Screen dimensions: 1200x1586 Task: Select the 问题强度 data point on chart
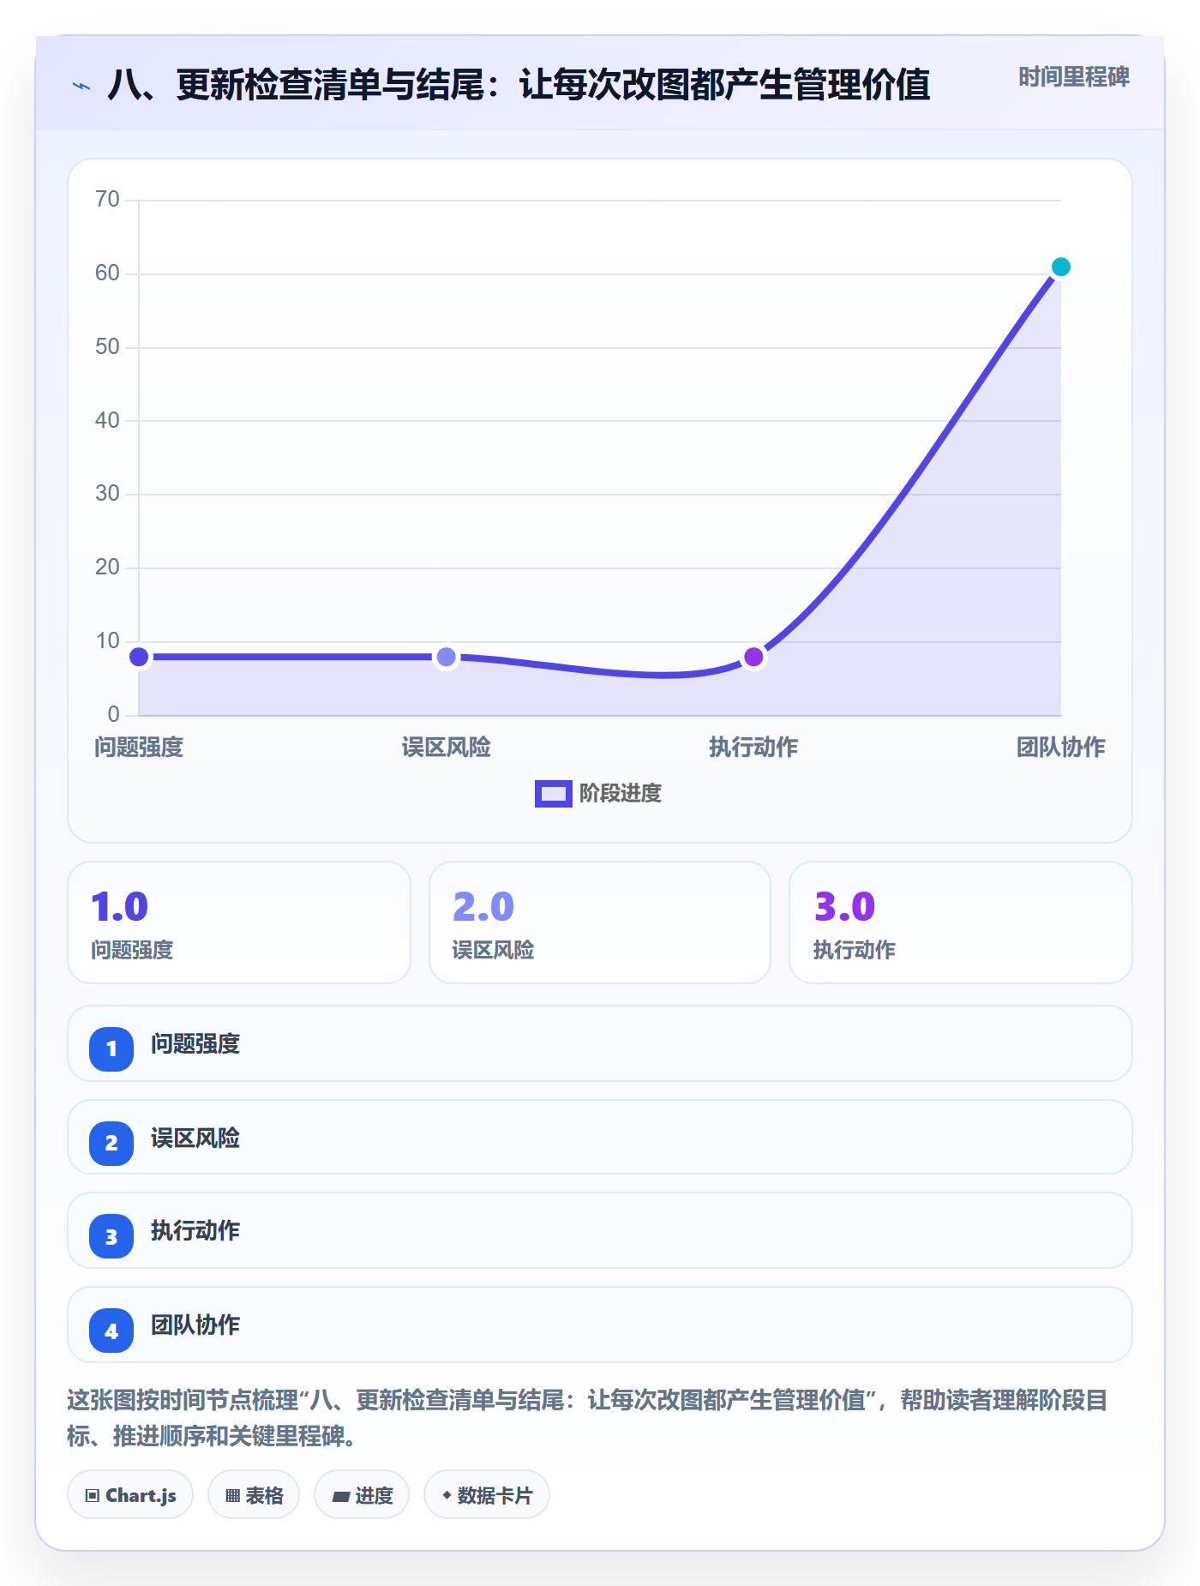pyautogui.click(x=139, y=657)
